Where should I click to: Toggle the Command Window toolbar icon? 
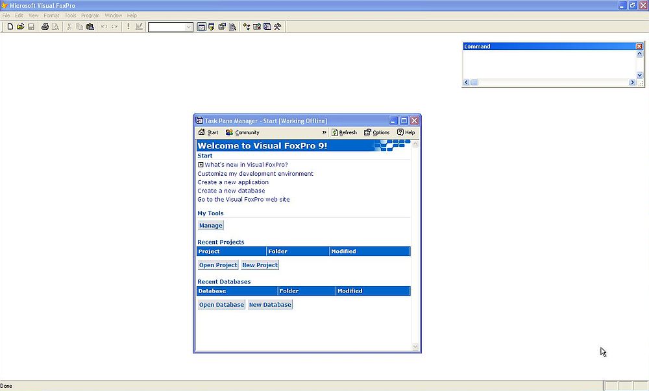(x=201, y=27)
